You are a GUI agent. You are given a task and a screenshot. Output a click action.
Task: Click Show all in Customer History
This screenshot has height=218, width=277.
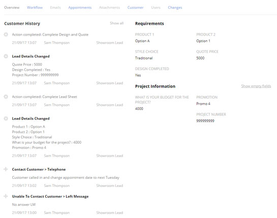(x=116, y=23)
